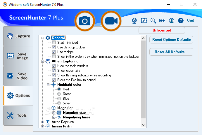This screenshot has height=135, width=202.
Task: Click the Magnifier plus-circle icon
Action: pyautogui.click(x=53, y=108)
